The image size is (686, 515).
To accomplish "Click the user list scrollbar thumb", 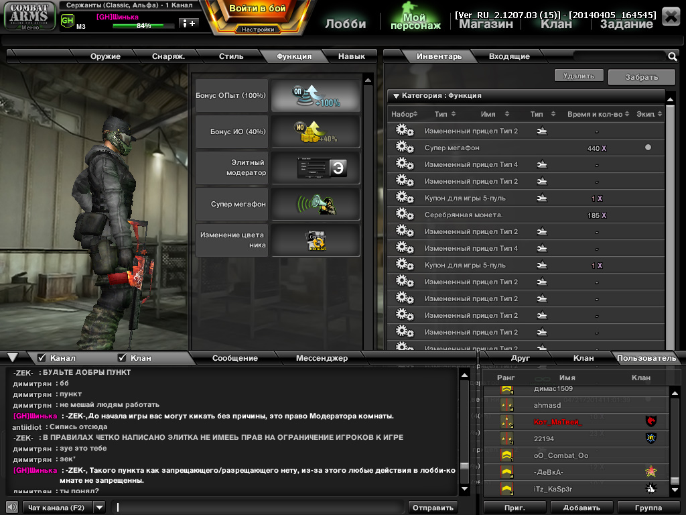I will tap(675, 479).
